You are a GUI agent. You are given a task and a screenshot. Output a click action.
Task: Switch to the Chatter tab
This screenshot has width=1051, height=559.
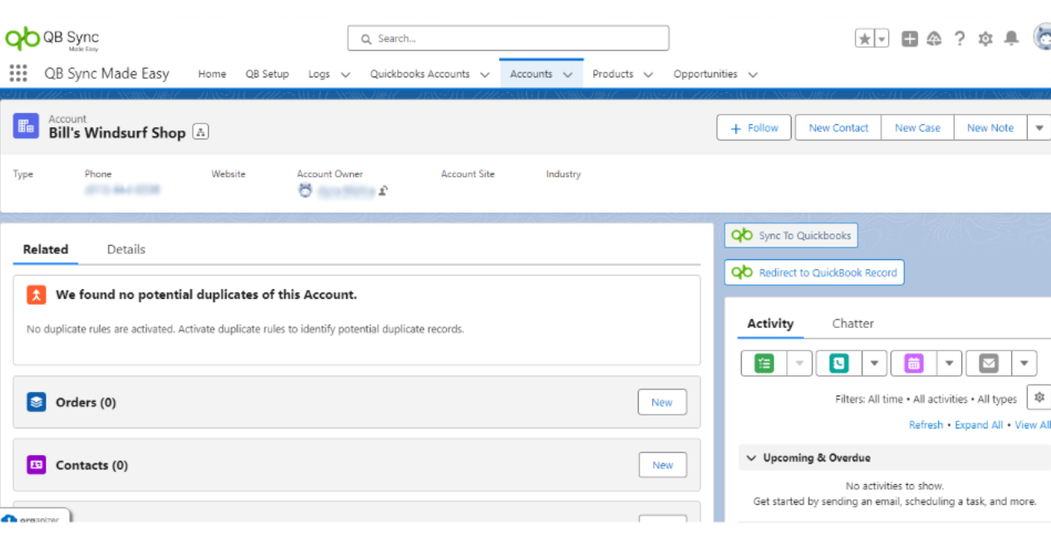click(x=853, y=324)
